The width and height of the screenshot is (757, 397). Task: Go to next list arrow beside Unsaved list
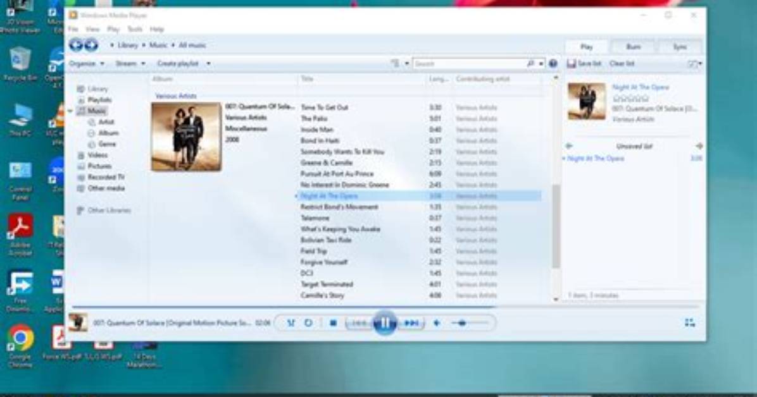point(699,145)
